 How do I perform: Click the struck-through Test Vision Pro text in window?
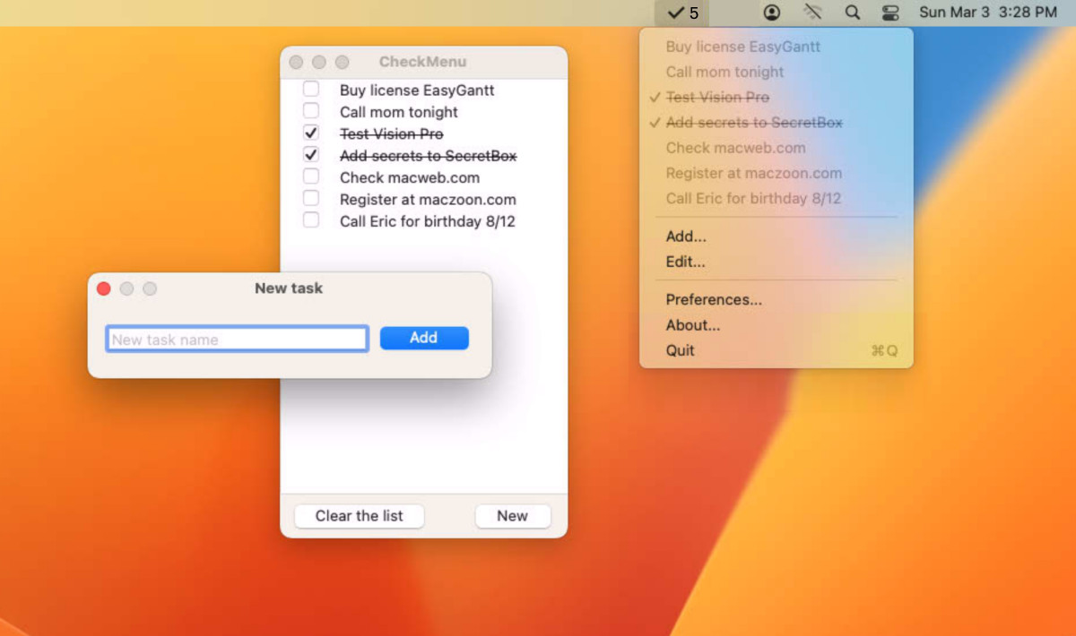pos(392,133)
